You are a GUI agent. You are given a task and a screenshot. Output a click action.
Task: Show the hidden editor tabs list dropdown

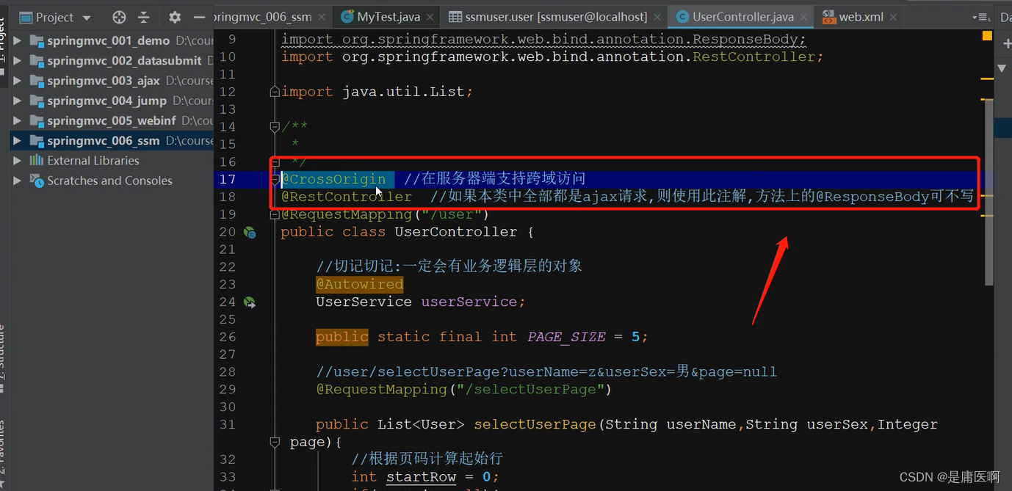(980, 17)
